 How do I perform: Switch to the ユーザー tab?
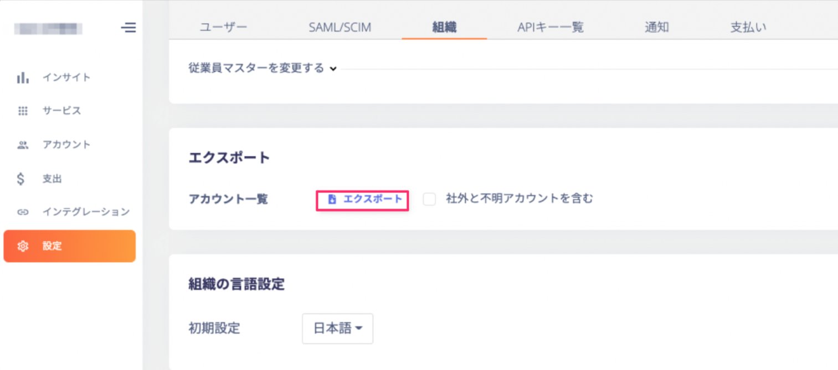pos(224,27)
